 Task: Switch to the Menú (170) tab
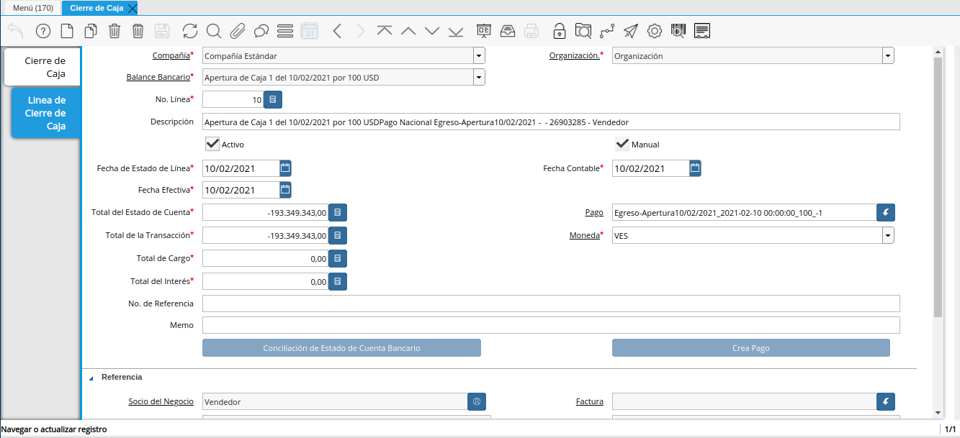coord(33,8)
